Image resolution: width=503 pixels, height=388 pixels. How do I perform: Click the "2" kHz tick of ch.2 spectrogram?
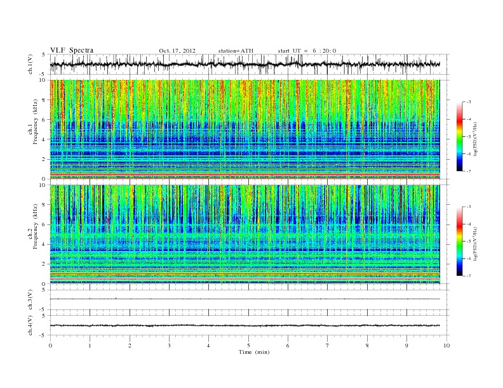(44, 264)
